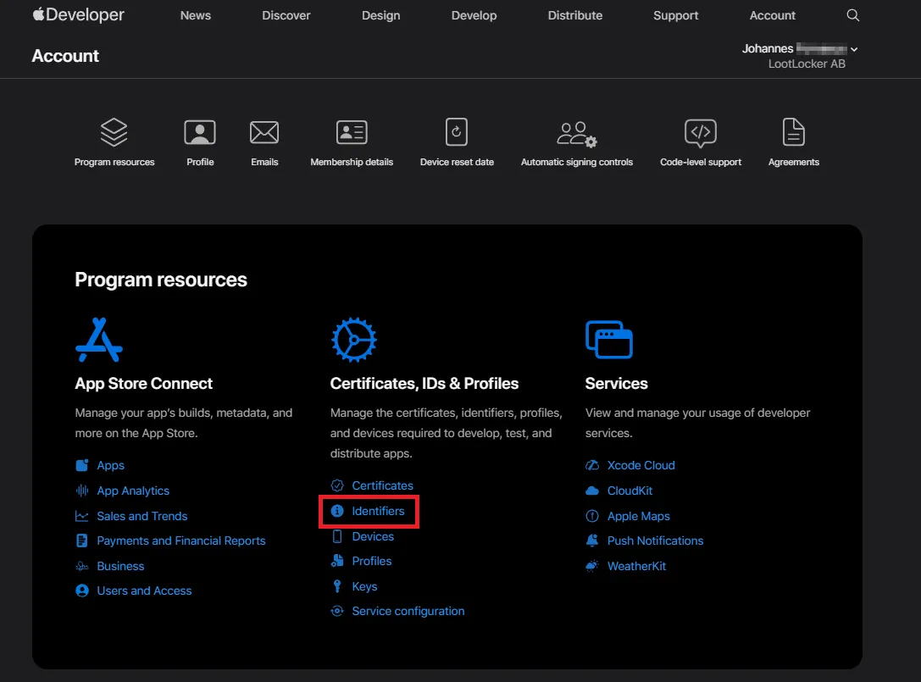Open the Xcode Cloud link
Image resolution: width=921 pixels, height=682 pixels.
(x=641, y=465)
